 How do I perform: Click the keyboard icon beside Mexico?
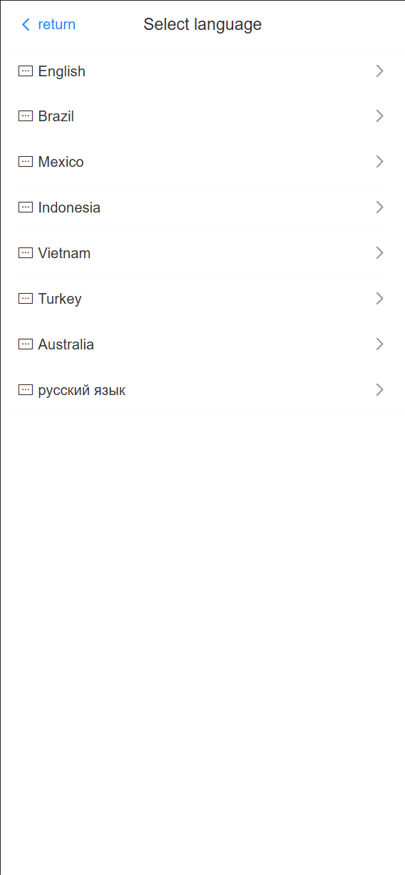[x=26, y=162]
